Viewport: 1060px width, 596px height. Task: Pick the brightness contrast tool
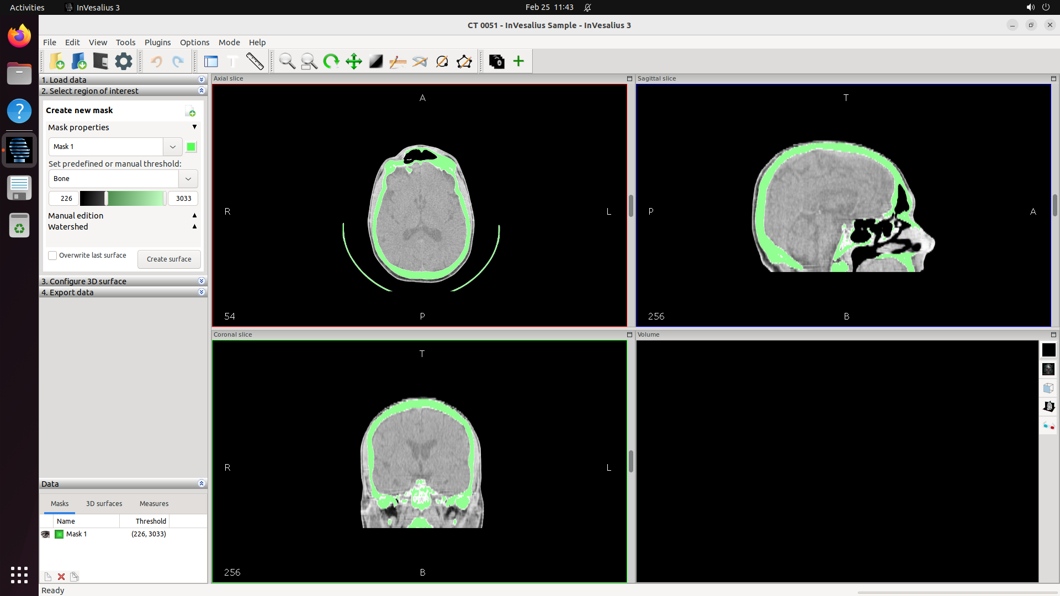tap(375, 61)
